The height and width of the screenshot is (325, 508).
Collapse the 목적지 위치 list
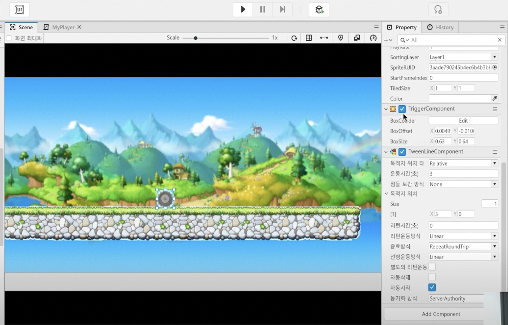386,194
